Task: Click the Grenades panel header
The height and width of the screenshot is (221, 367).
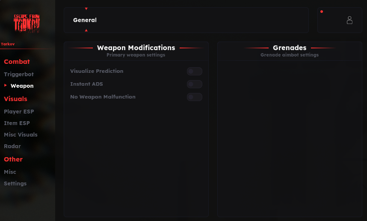Action: click(x=290, y=48)
